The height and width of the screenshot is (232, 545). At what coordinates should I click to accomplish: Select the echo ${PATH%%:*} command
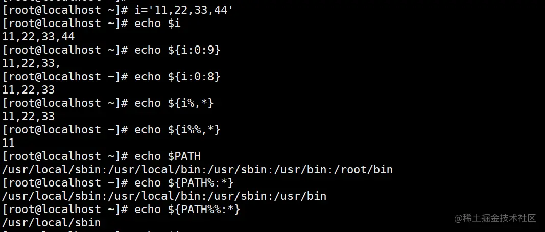(187, 209)
